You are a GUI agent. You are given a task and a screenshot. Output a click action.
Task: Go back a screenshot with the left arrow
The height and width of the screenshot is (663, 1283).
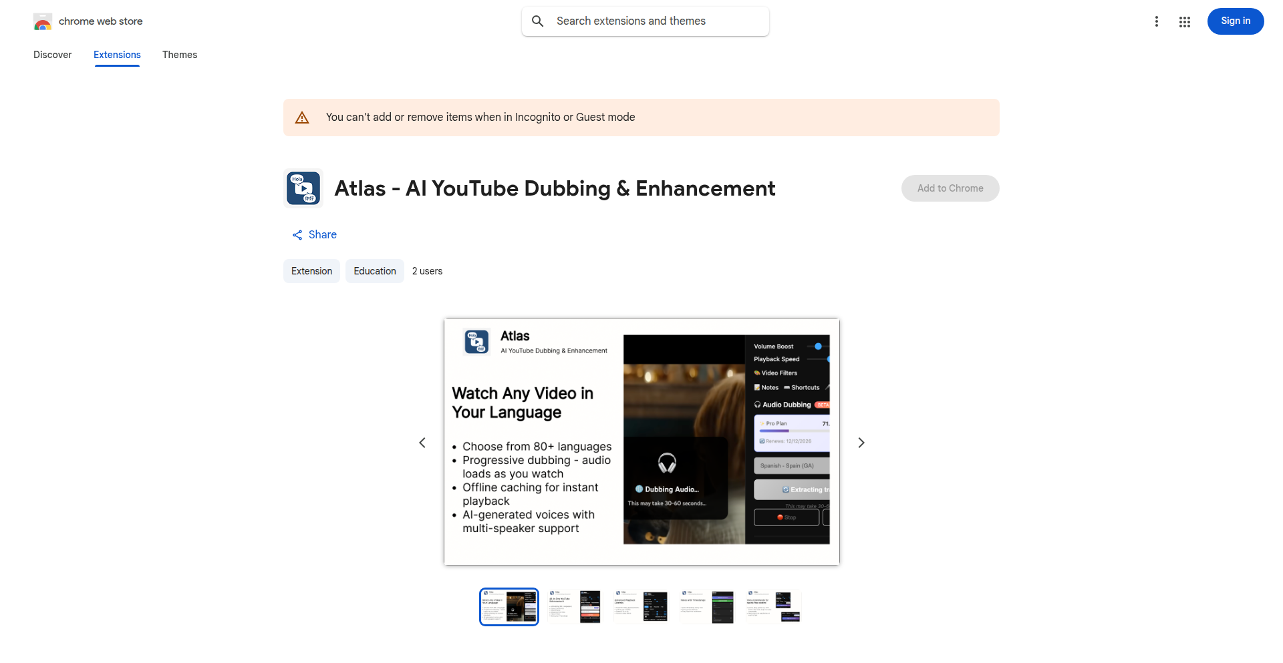click(x=422, y=442)
